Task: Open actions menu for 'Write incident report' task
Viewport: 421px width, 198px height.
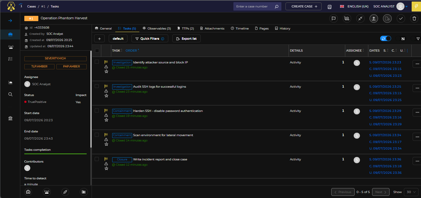Action: 417,161
